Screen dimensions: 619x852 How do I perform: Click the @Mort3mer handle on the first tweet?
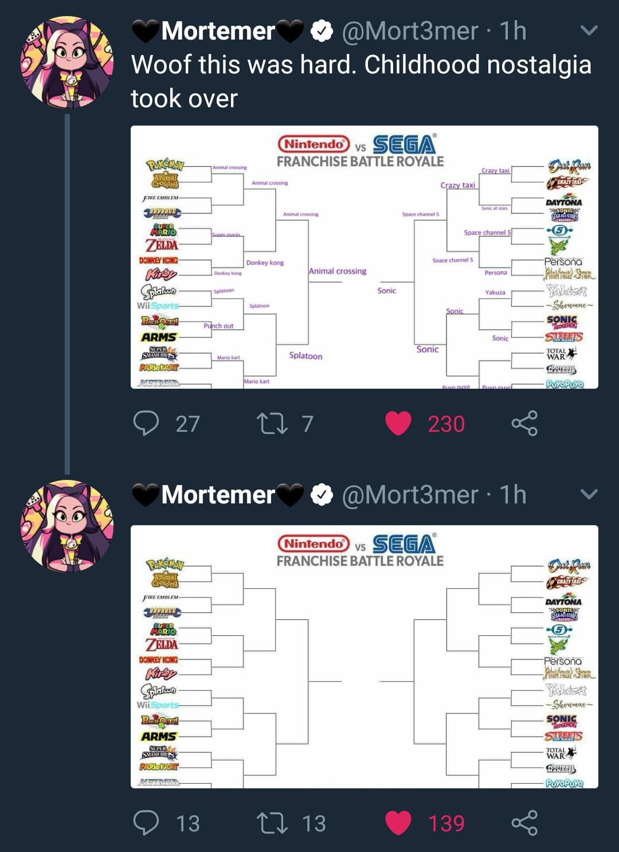click(412, 33)
